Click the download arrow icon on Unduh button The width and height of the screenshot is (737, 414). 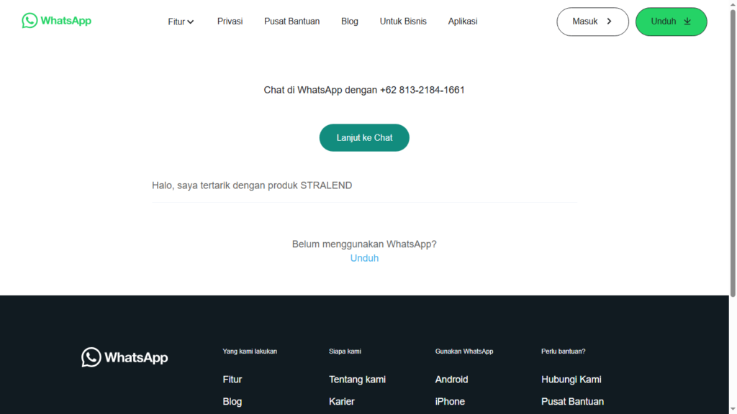687,21
